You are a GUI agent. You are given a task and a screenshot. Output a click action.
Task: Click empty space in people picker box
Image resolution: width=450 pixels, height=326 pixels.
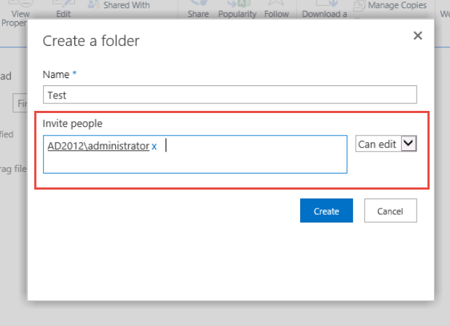point(255,162)
